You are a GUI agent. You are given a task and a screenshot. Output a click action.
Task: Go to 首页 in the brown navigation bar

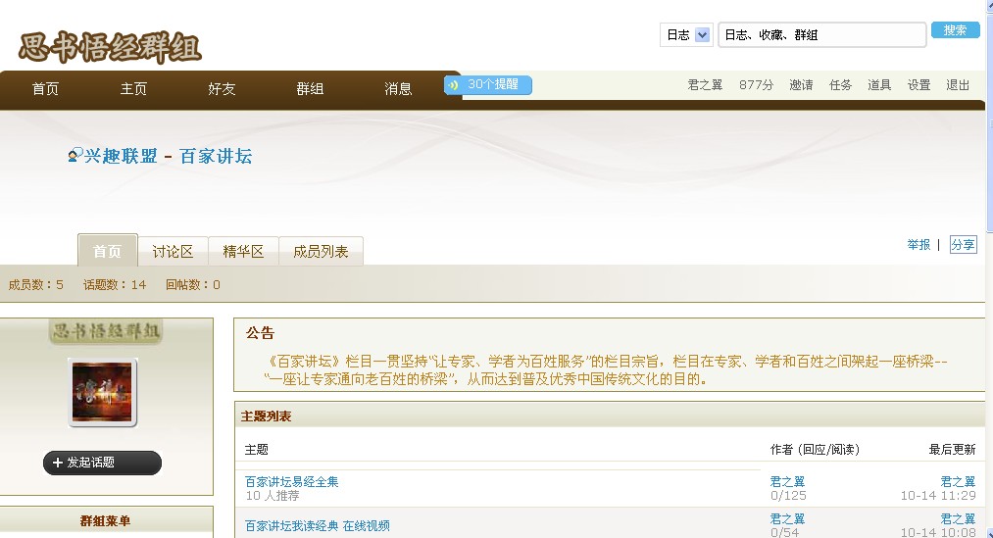click(x=46, y=88)
